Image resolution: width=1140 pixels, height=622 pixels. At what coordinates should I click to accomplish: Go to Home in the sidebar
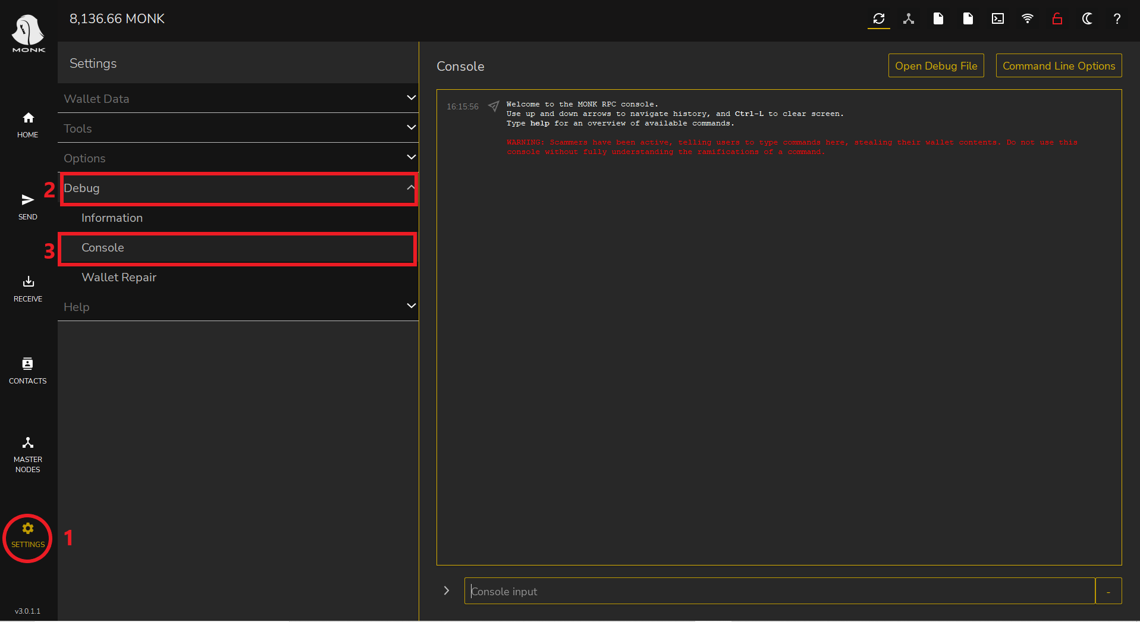click(x=28, y=125)
